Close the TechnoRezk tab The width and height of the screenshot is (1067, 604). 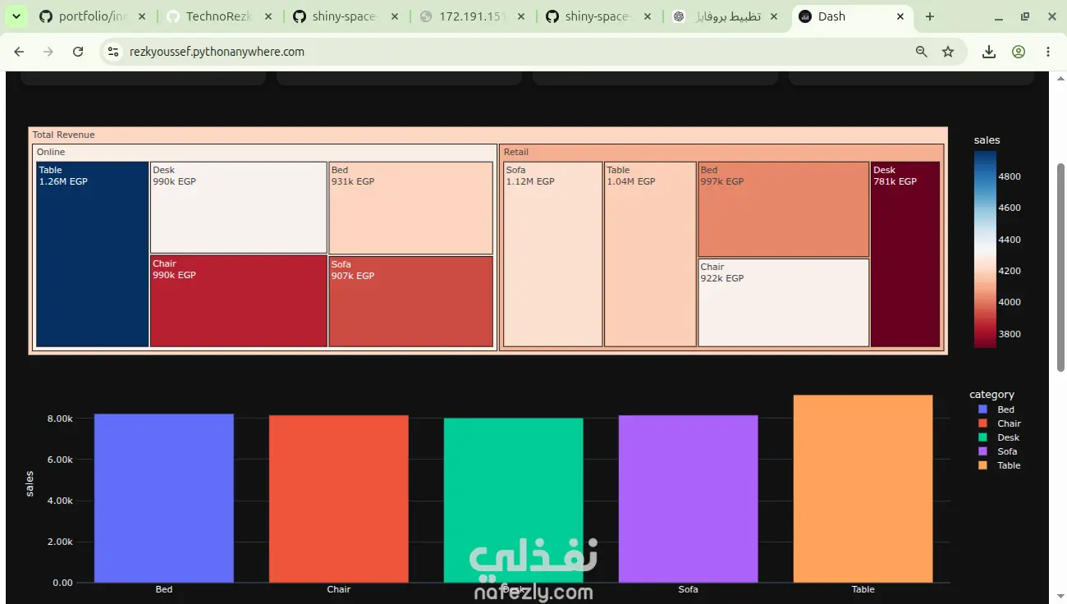click(269, 16)
